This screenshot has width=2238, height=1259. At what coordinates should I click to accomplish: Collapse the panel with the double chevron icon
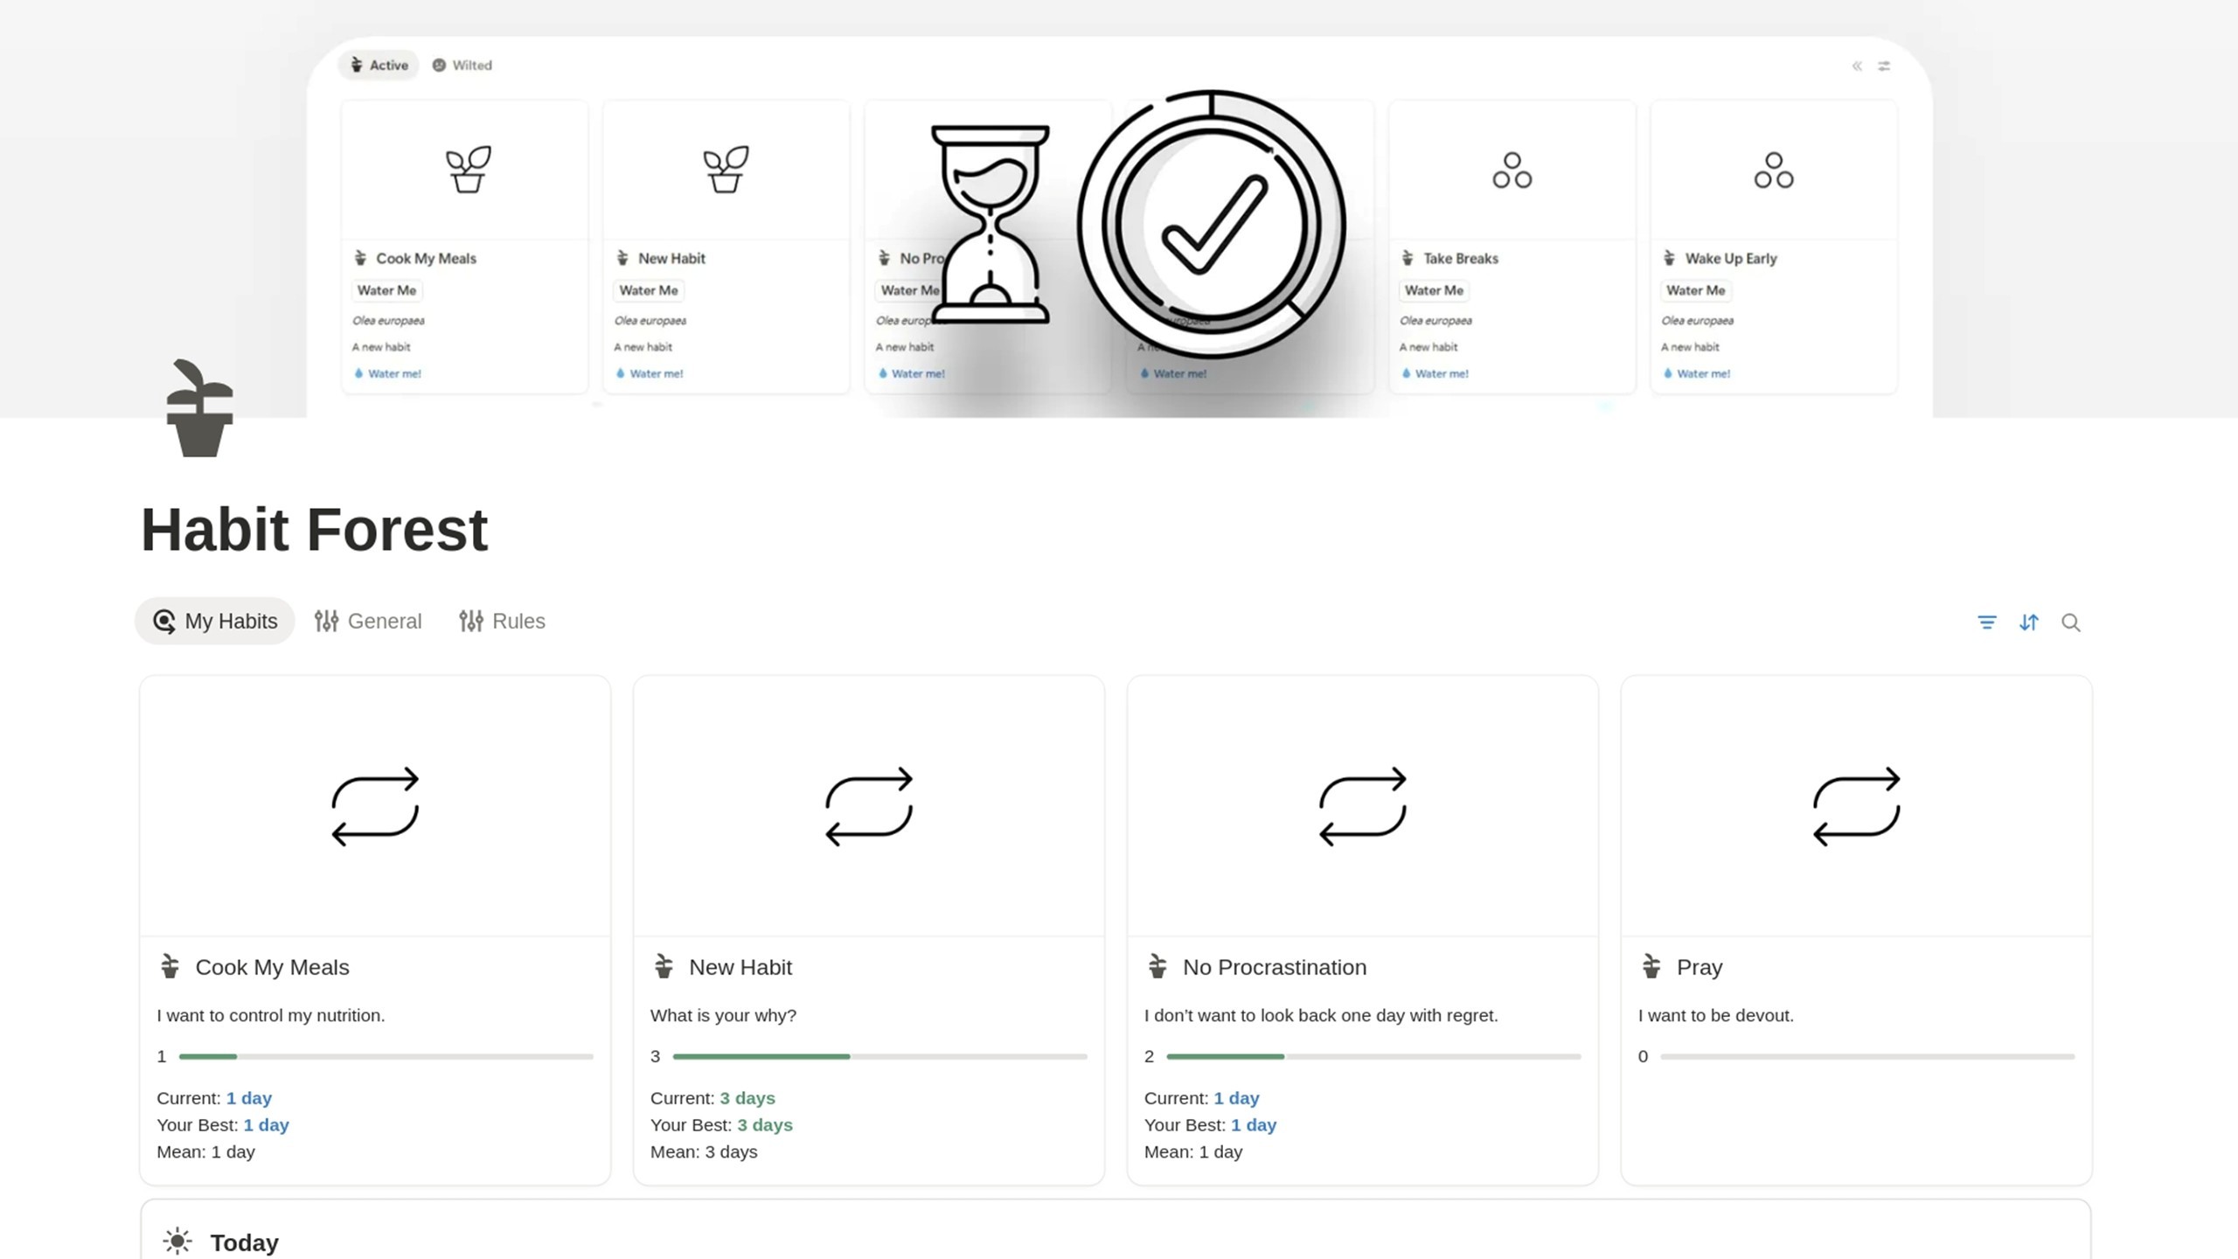coord(1857,66)
